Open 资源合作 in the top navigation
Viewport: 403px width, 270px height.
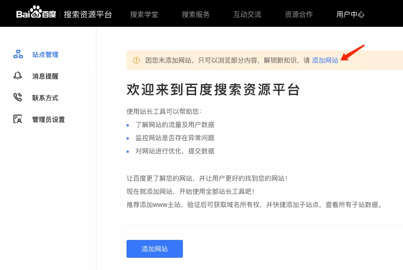299,15
